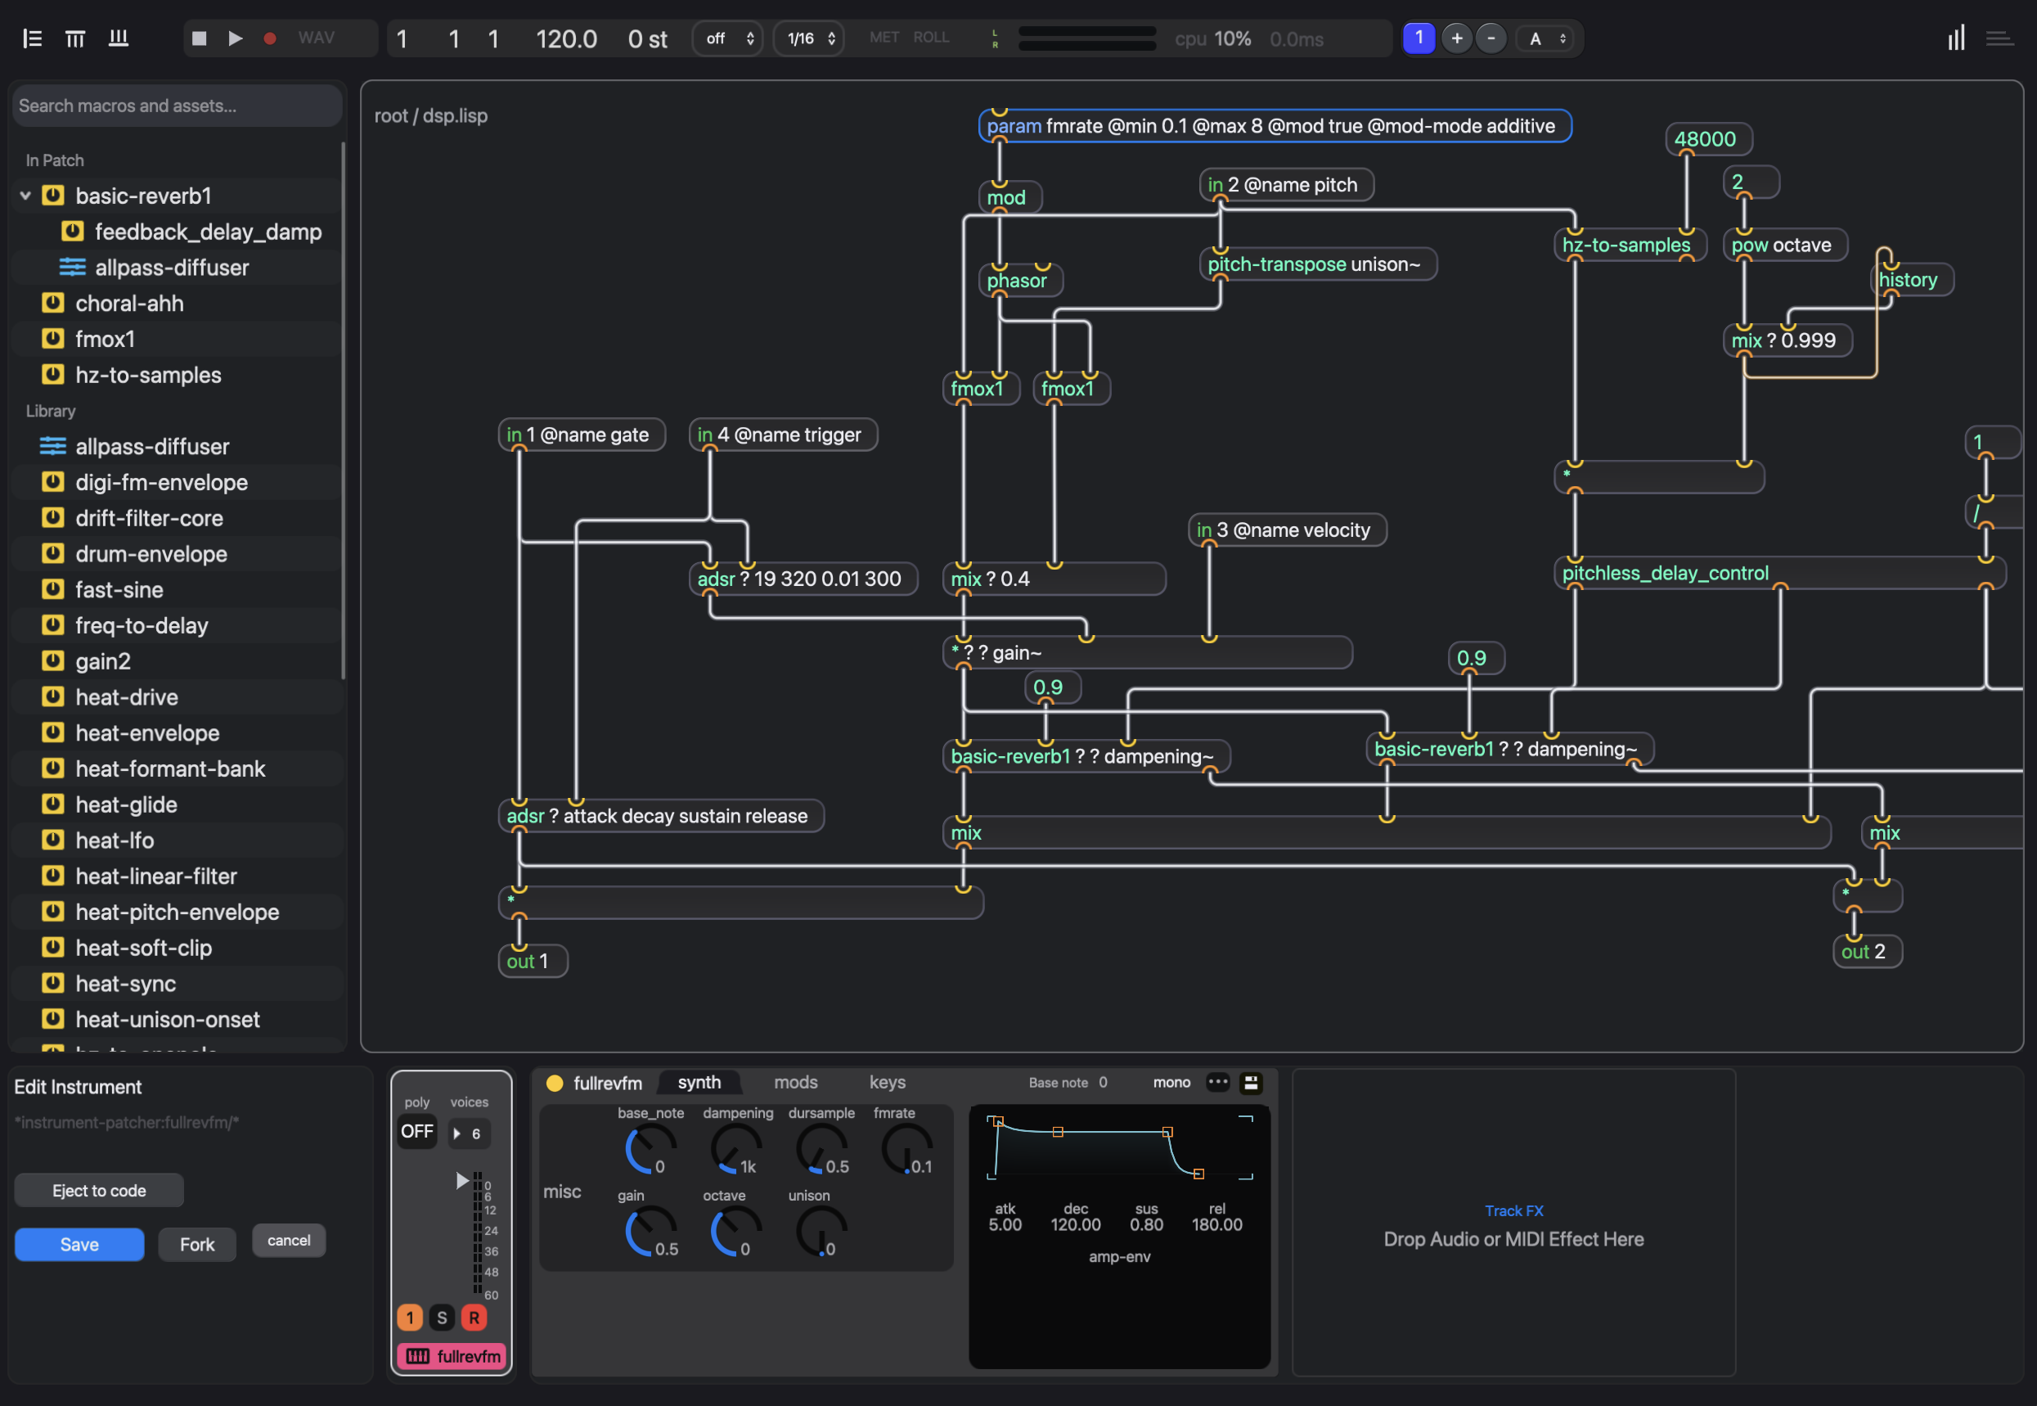Image resolution: width=2037 pixels, height=1406 pixels.
Task: Adjust the fmrate knob
Action: click(906, 1150)
